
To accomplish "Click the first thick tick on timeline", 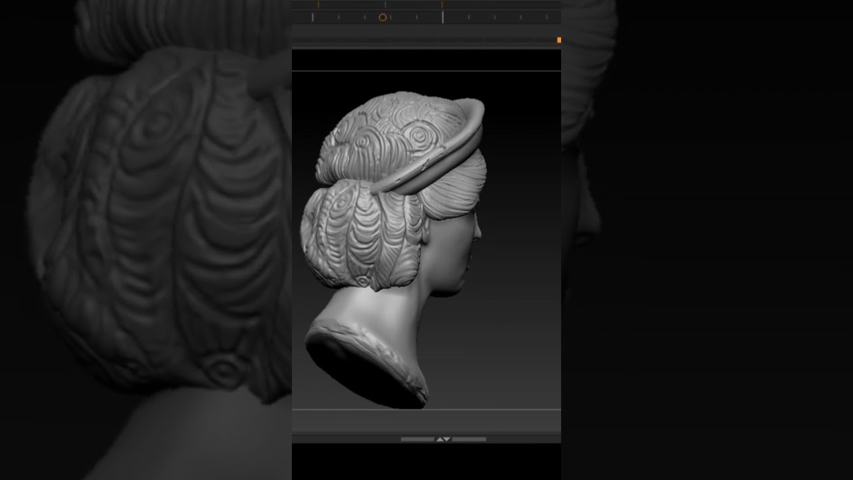I will click(313, 17).
